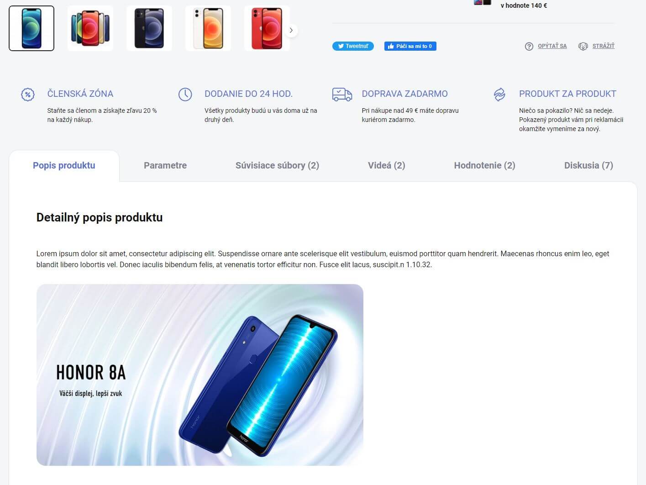Screen dimensions: 646x485
Task: Open the Parametre tab
Action: (165, 165)
